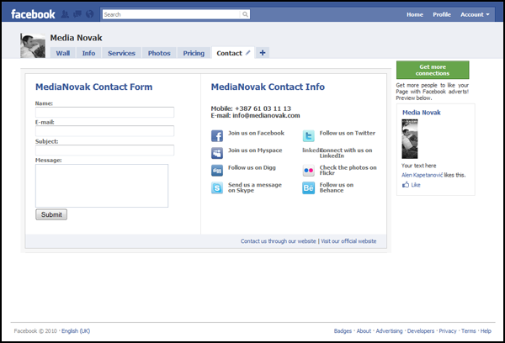505x343 pixels.
Task: Click the LinkedIn logo icon
Action: (311, 150)
